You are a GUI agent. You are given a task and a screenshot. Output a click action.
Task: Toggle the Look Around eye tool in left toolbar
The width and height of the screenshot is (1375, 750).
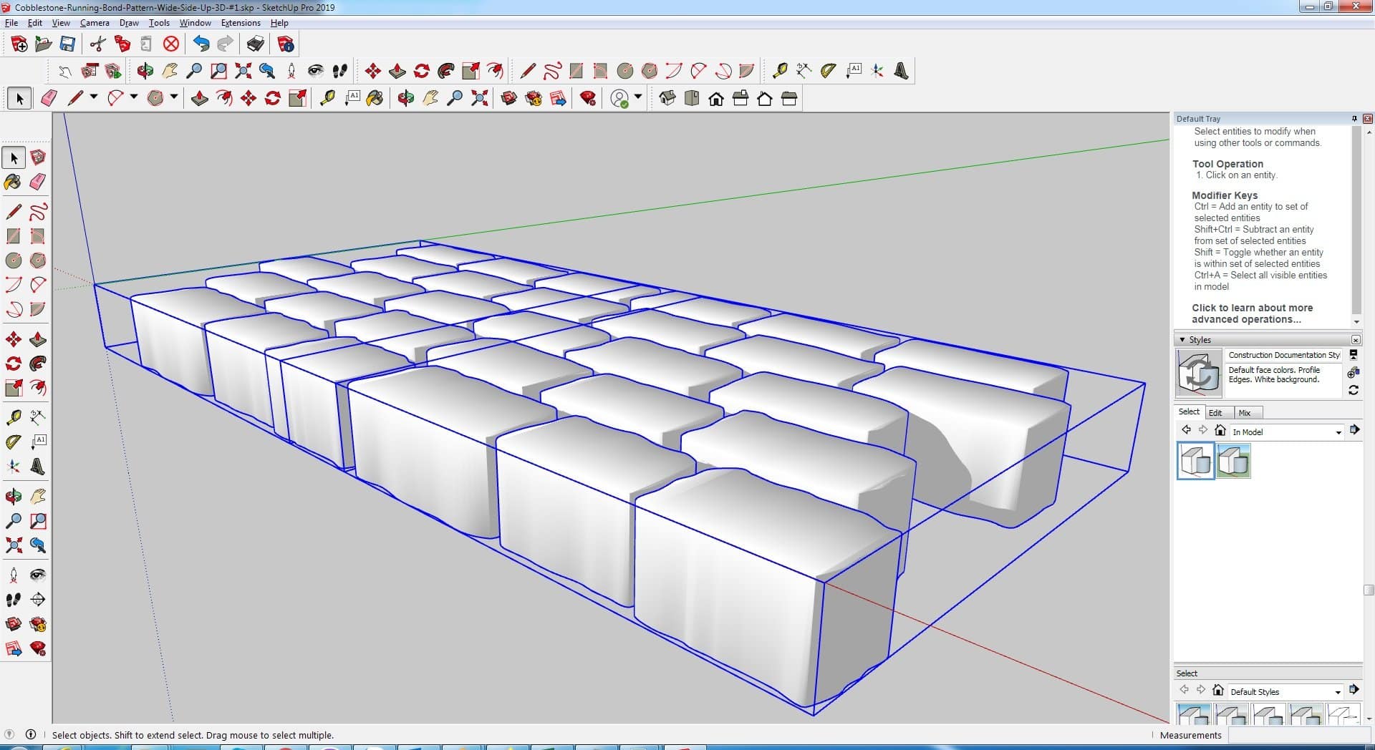click(38, 575)
